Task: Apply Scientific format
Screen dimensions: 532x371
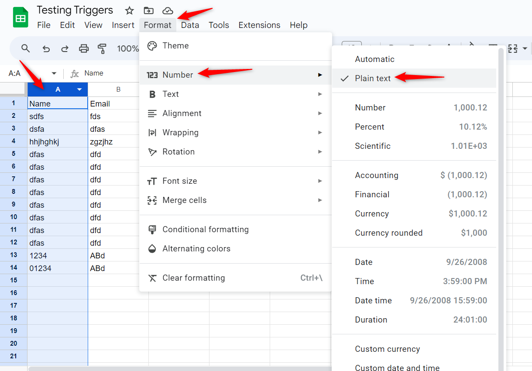Action: 414,146
